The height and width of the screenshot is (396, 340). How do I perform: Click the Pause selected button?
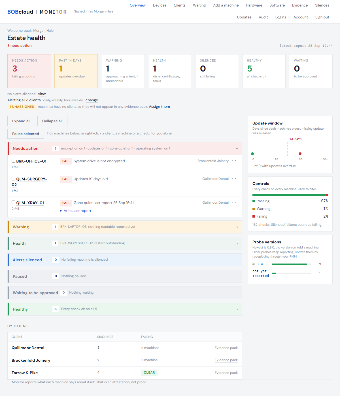(x=25, y=134)
